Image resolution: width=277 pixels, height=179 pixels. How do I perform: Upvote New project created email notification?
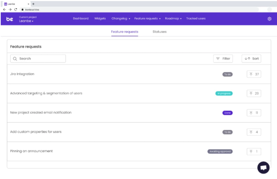point(254,113)
